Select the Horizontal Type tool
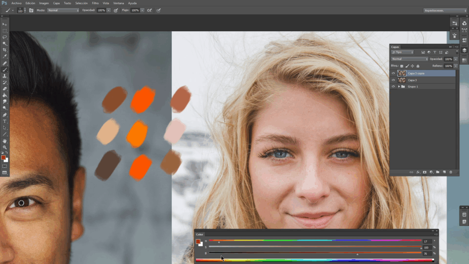Image resolution: width=469 pixels, height=264 pixels. tap(5, 121)
